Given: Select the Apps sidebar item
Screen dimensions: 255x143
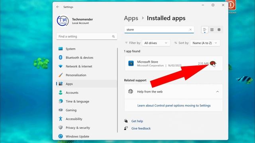Looking at the screenshot, I should (x=86, y=84).
